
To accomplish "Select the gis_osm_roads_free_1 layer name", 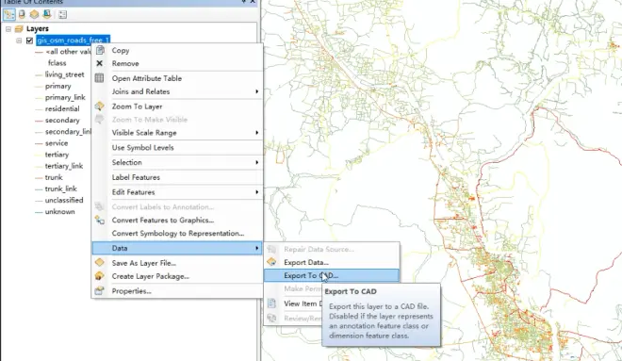I will click(x=73, y=41).
